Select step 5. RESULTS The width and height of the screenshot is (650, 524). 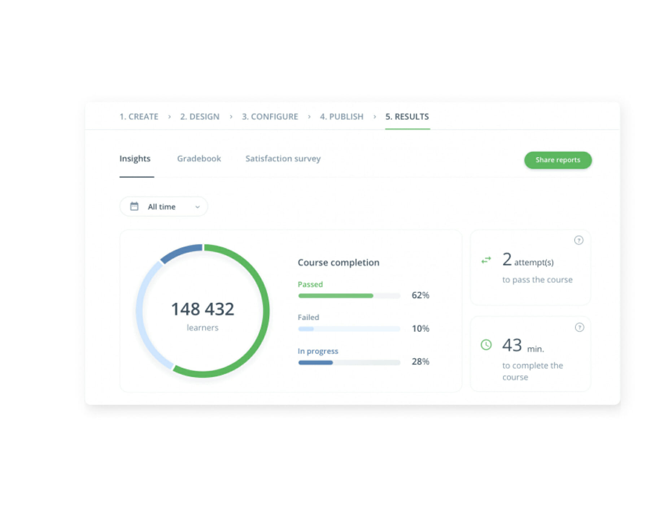(407, 117)
